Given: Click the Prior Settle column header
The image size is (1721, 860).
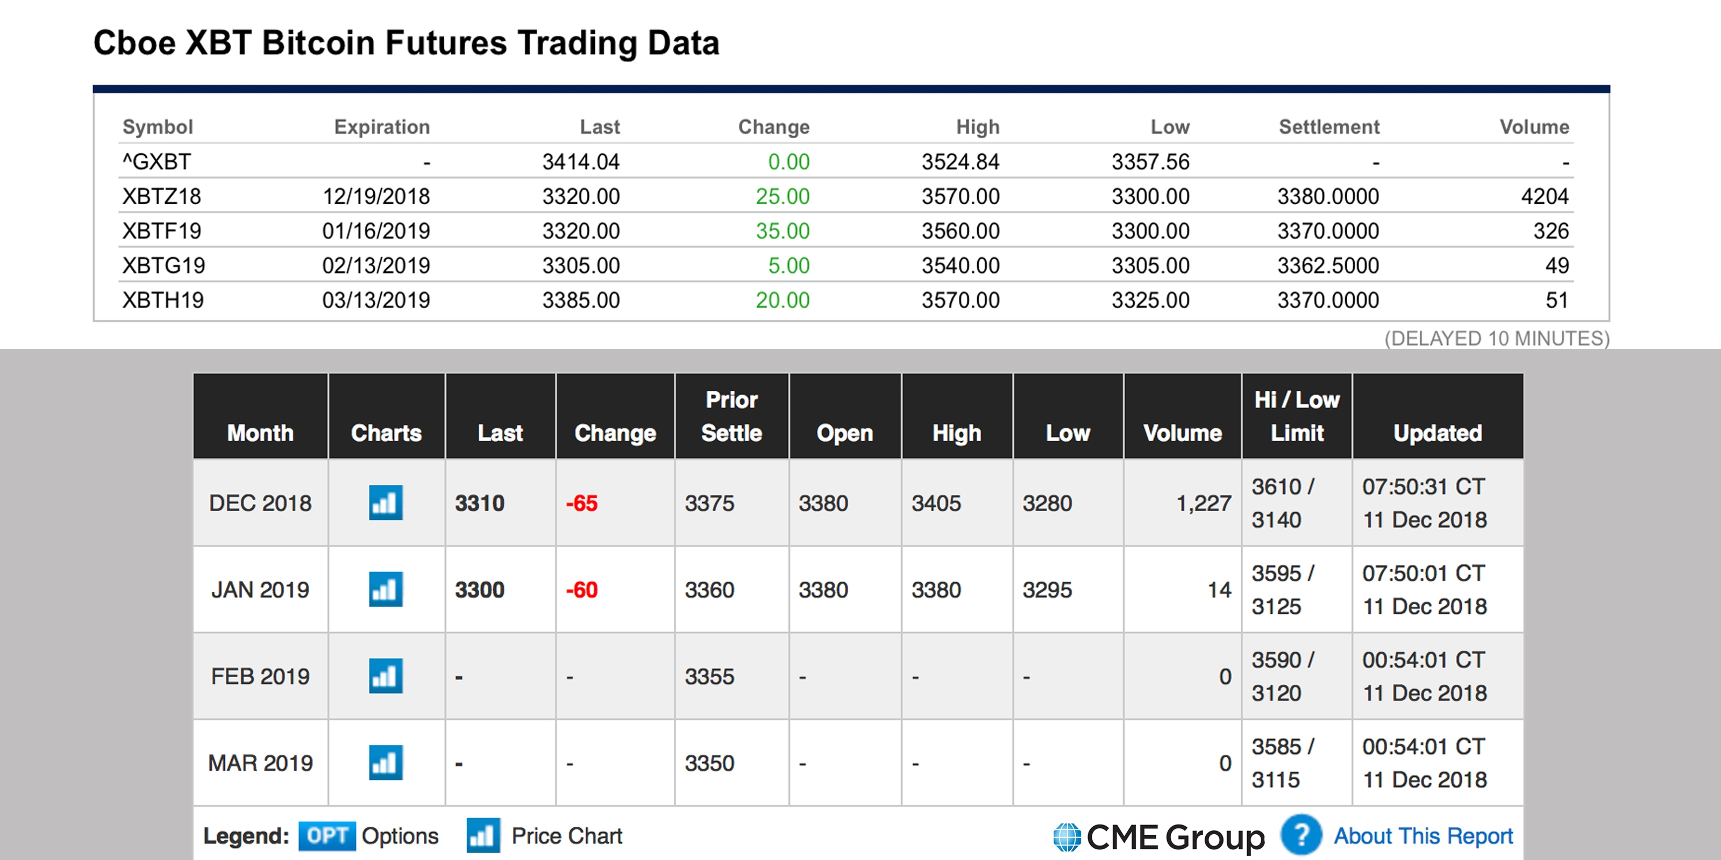Looking at the screenshot, I should click(731, 416).
